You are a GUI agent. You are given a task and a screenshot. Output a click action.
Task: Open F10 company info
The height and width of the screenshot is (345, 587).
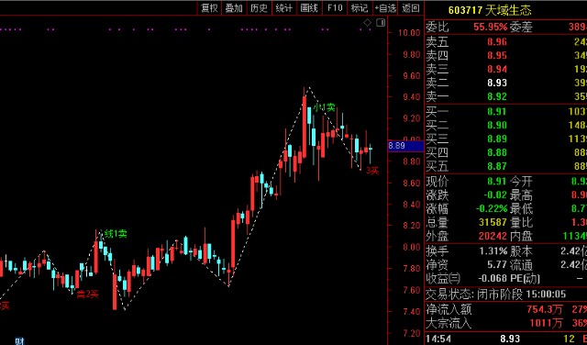pos(335,8)
